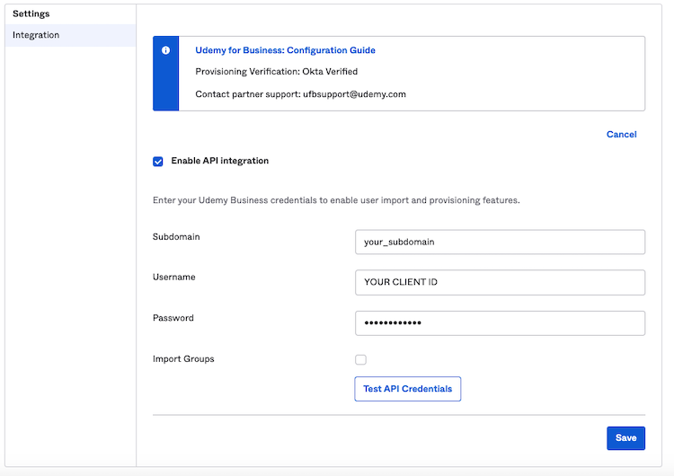
Task: Click the Username field label
Action: click(x=174, y=278)
